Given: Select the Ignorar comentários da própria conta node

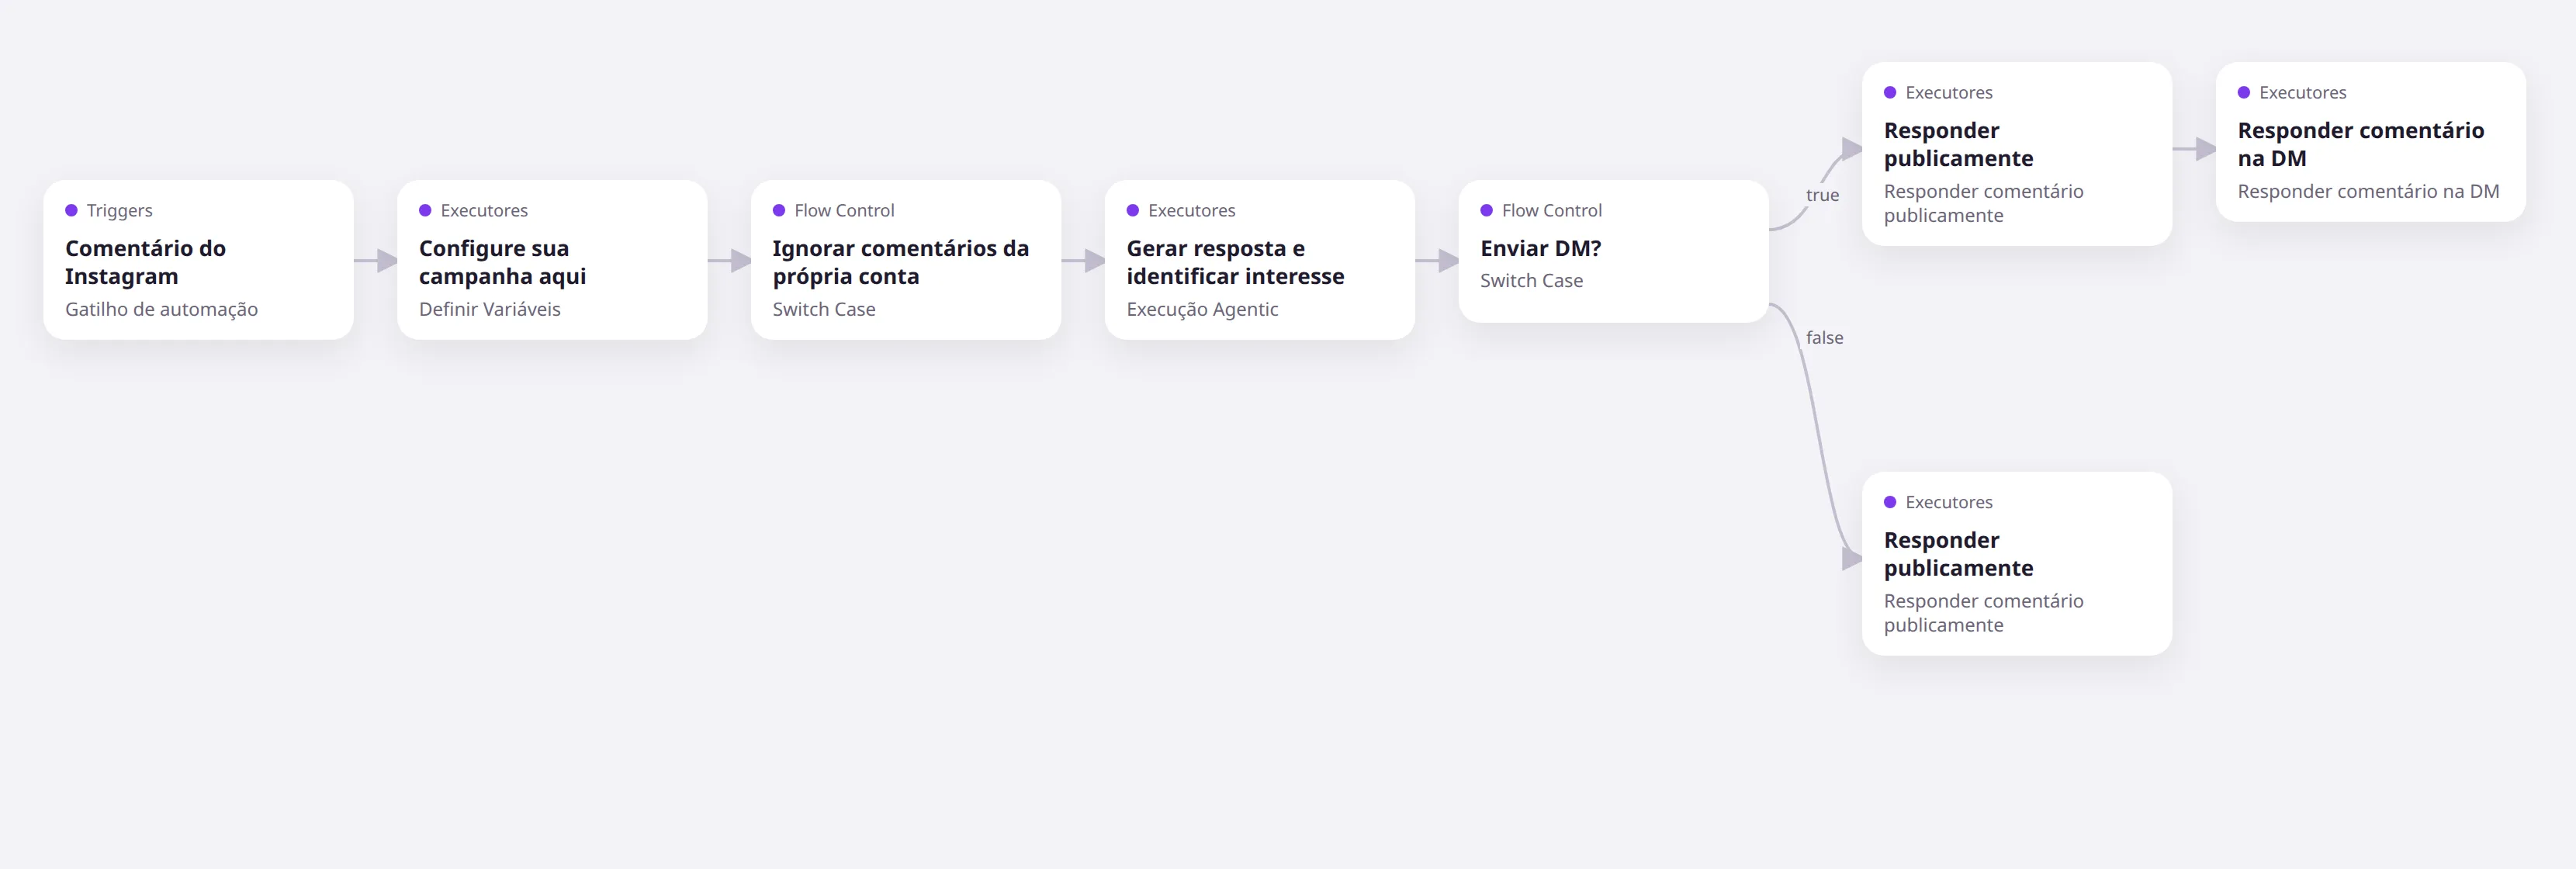Looking at the screenshot, I should coord(906,260).
